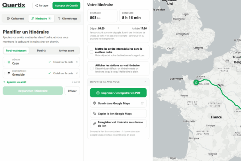This screenshot has height=161, width=241.
Task: Enable Afficher les stations sur cet itinéraire
Action: (x=91, y=69)
